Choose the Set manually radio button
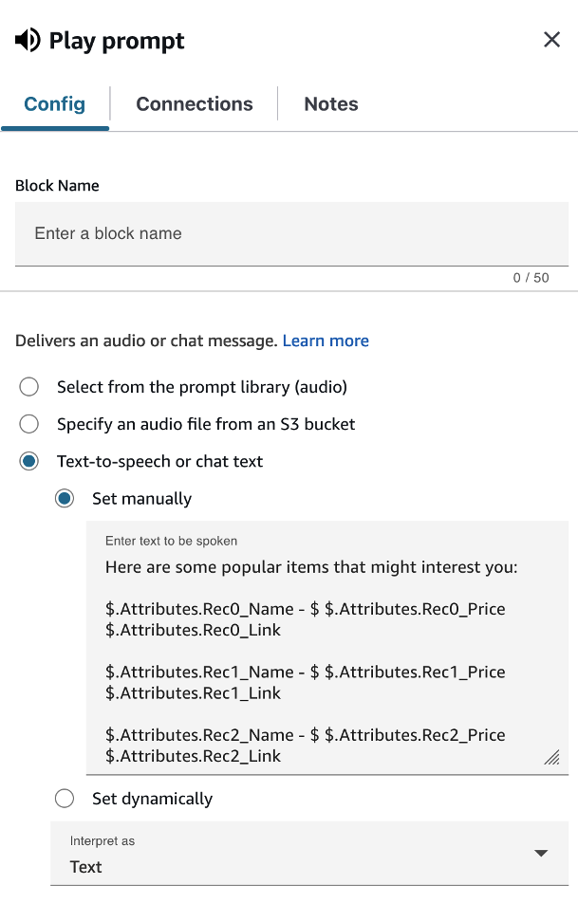Viewport: 578px width, 903px height. pos(65,499)
